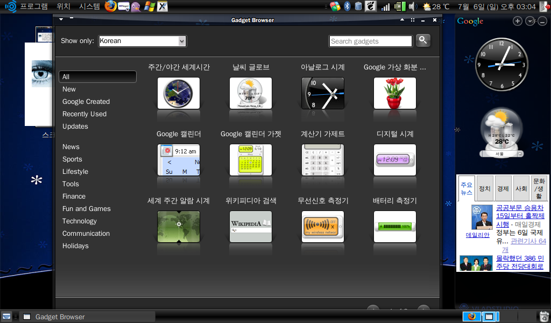Image resolution: width=551 pixels, height=323 pixels.
Task: Pick the 계산기 가제트 calculator icon
Action: [323, 160]
